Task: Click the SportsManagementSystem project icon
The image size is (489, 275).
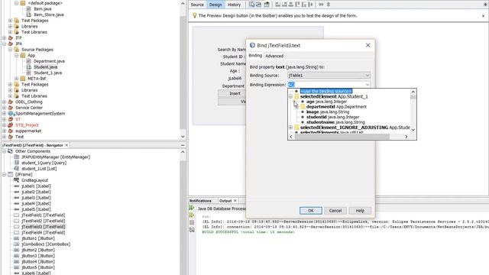Action: (11, 114)
